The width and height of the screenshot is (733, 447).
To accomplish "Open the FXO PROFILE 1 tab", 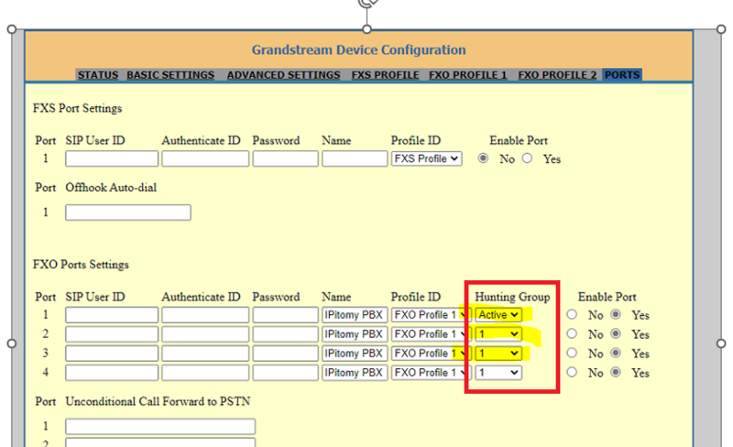I will coord(468,75).
